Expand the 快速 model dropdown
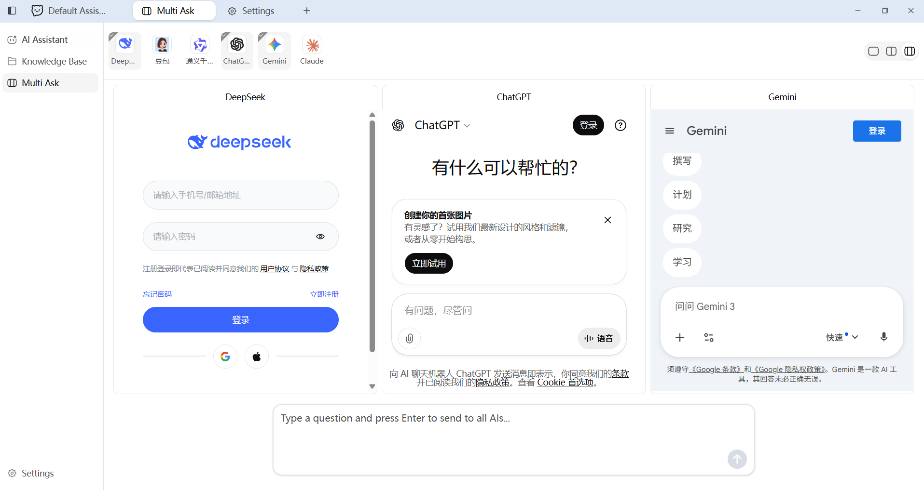The width and height of the screenshot is (924, 490). click(x=842, y=337)
